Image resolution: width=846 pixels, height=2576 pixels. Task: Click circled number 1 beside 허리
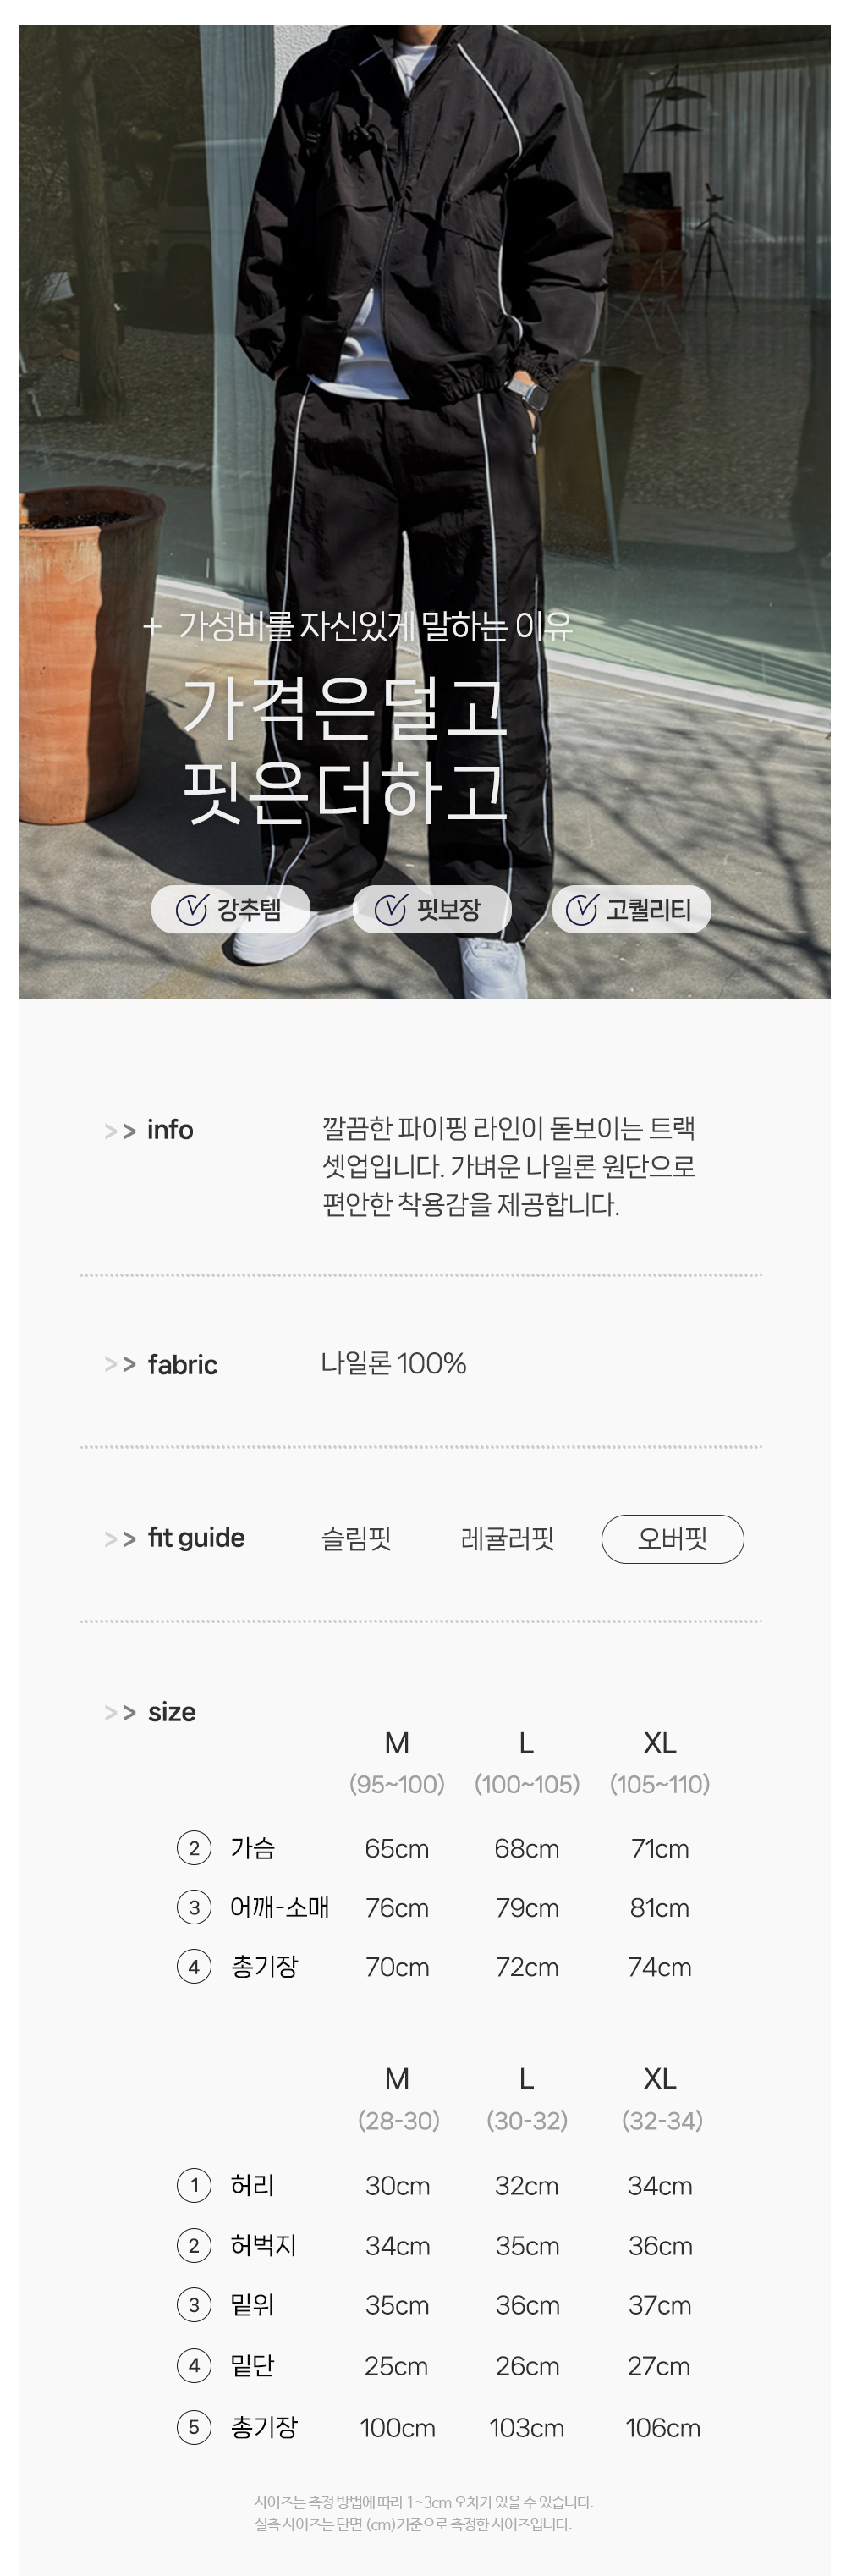194,2185
